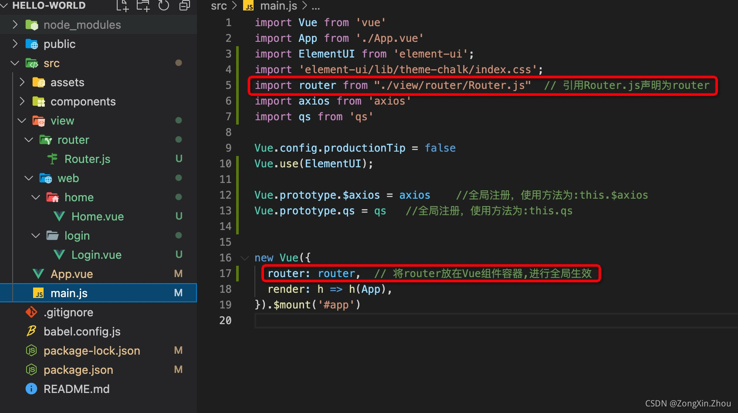Click the JS icon in the breadcrumb

coord(249,6)
